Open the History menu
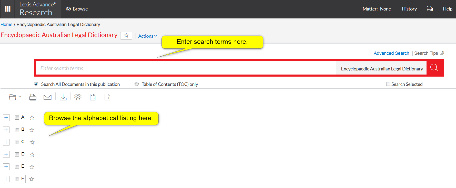Viewport: 456px width, 188px height. [409, 9]
